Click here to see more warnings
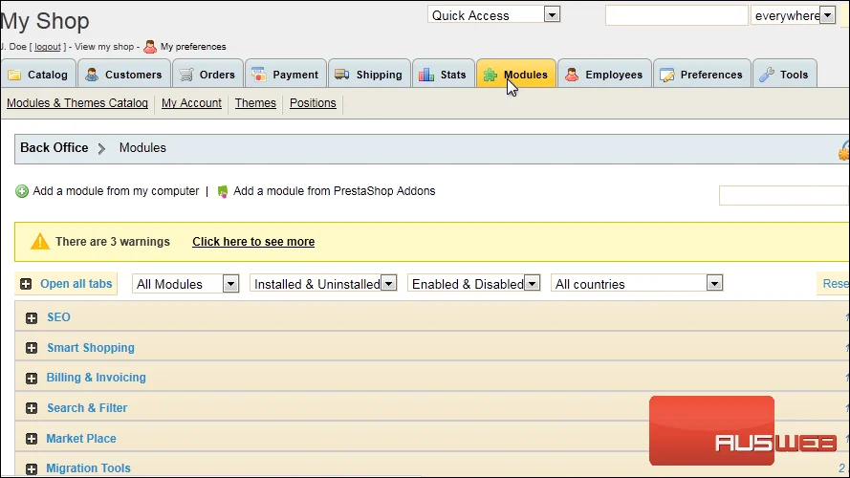The height and width of the screenshot is (478, 850). pyautogui.click(x=253, y=242)
